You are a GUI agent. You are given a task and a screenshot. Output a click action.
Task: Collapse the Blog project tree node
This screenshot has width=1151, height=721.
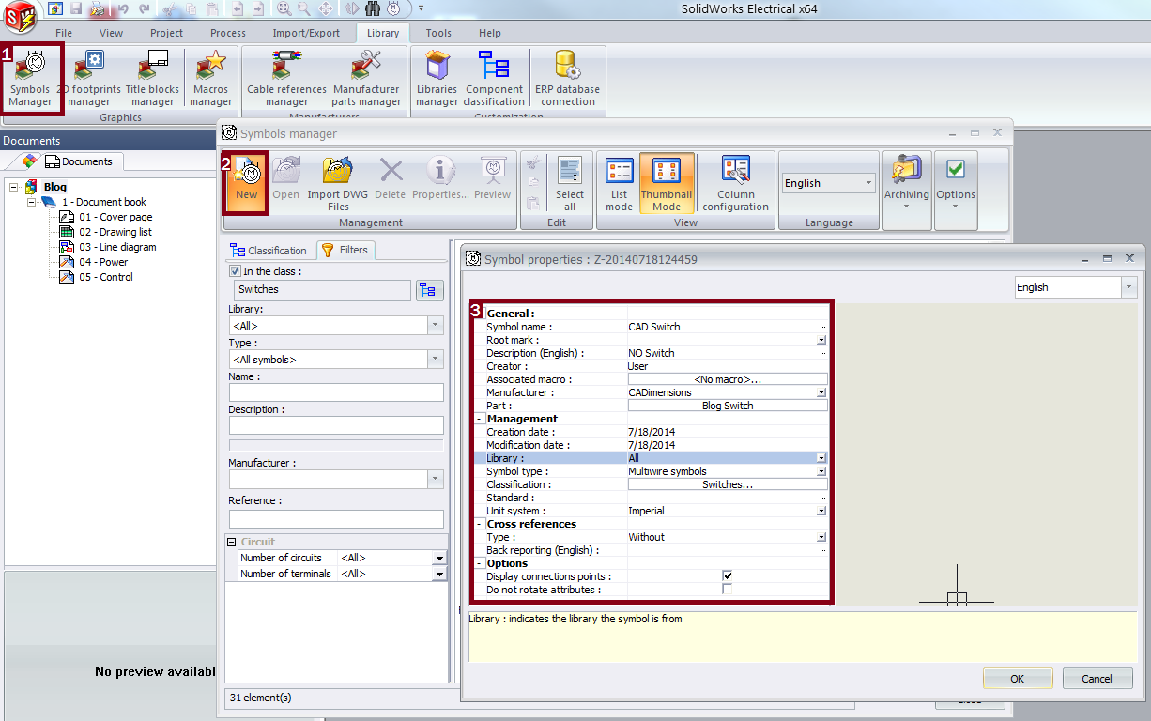[14, 187]
